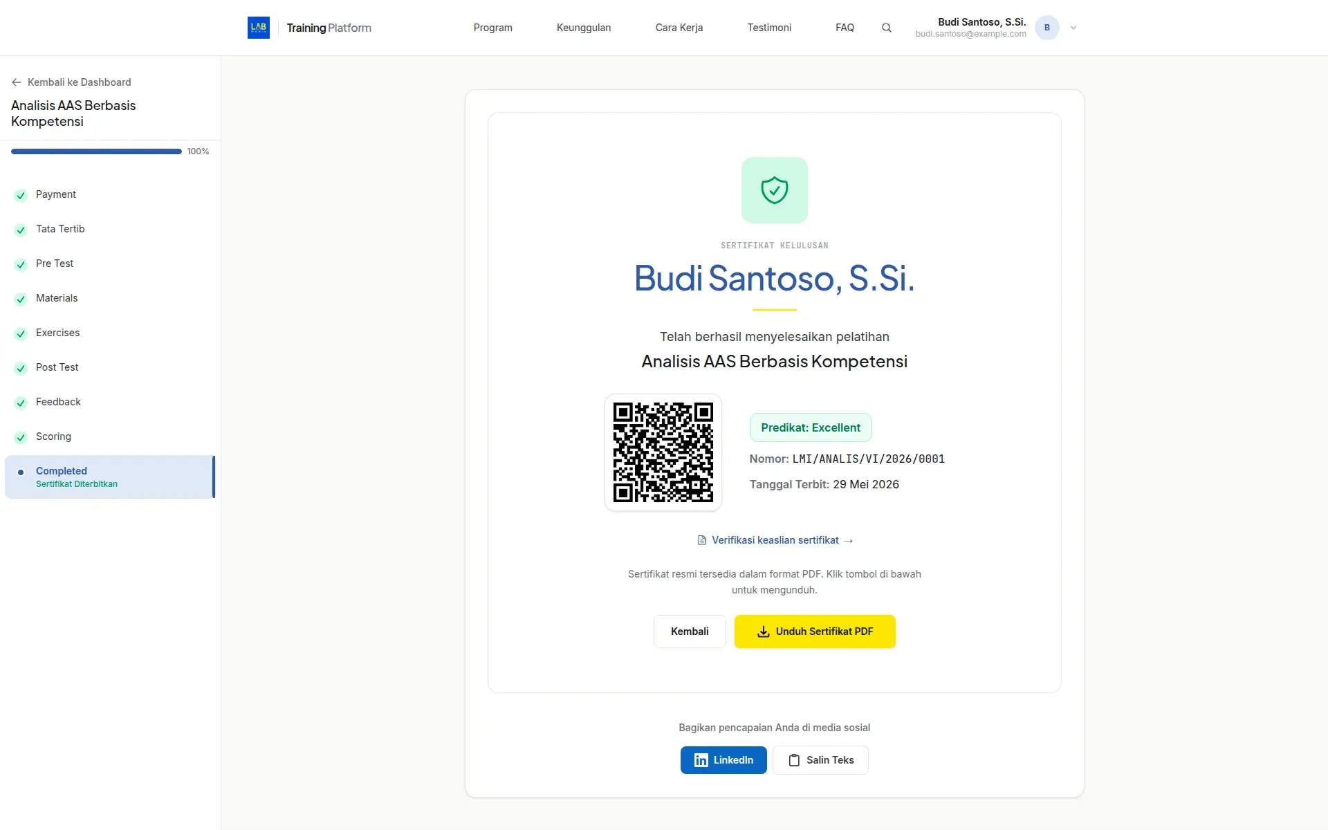
Task: Click the Kembali button
Action: click(x=690, y=631)
